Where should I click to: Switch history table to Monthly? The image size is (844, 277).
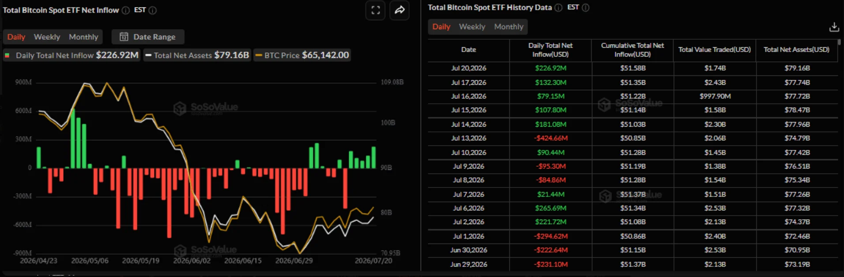(509, 26)
